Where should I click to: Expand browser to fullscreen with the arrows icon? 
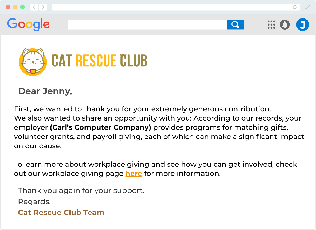pyautogui.click(x=308, y=7)
